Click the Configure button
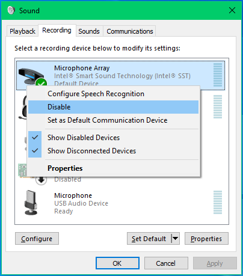Image resolution: width=243 pixels, height=276 pixels. [x=37, y=239]
